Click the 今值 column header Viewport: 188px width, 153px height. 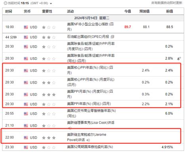pyautogui.click(x=128, y=11)
